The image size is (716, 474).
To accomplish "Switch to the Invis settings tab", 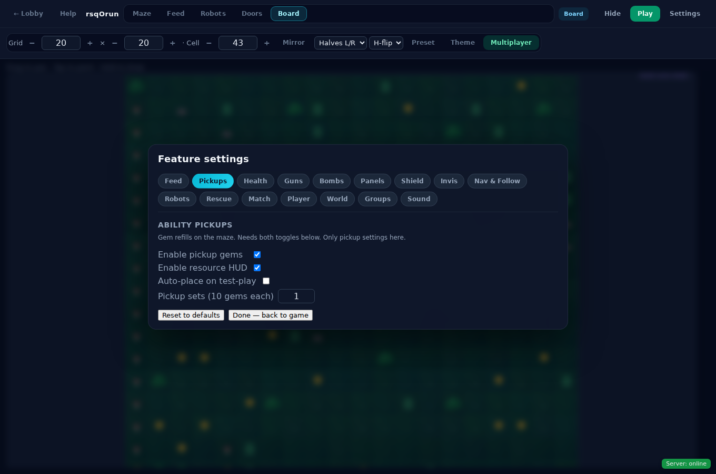I will [x=449, y=181].
